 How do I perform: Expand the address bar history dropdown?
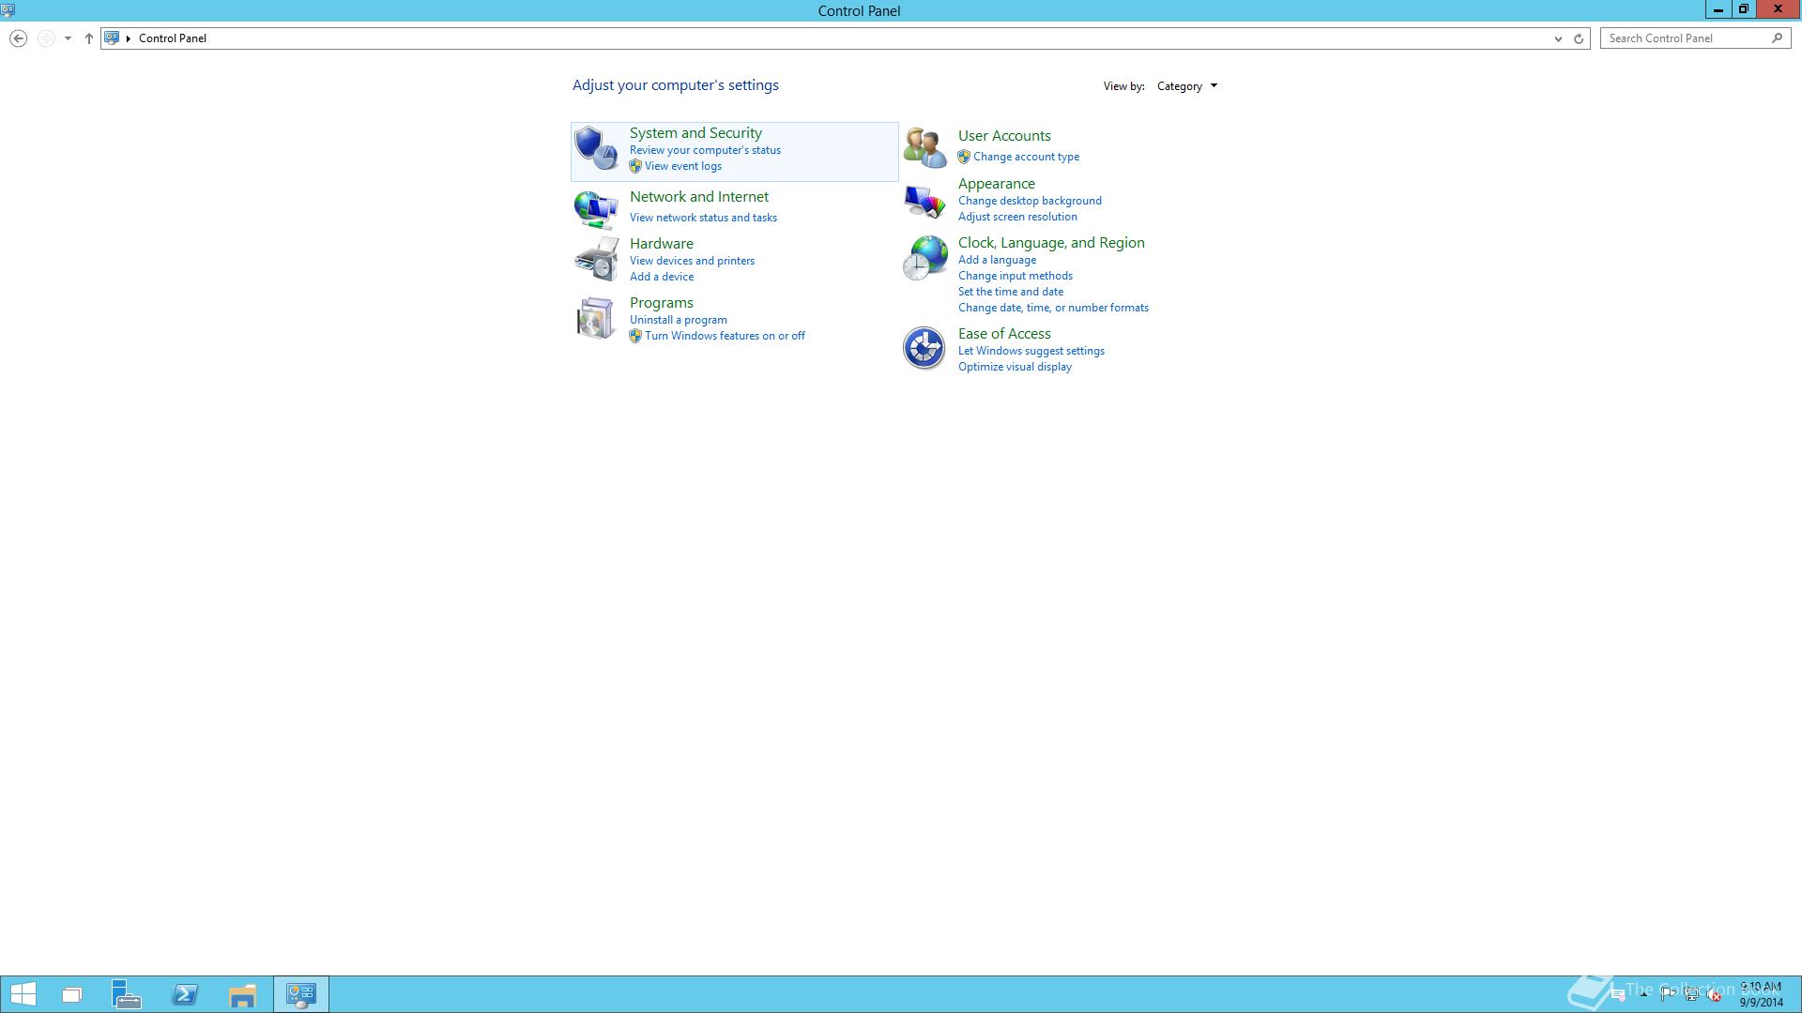click(x=1558, y=38)
